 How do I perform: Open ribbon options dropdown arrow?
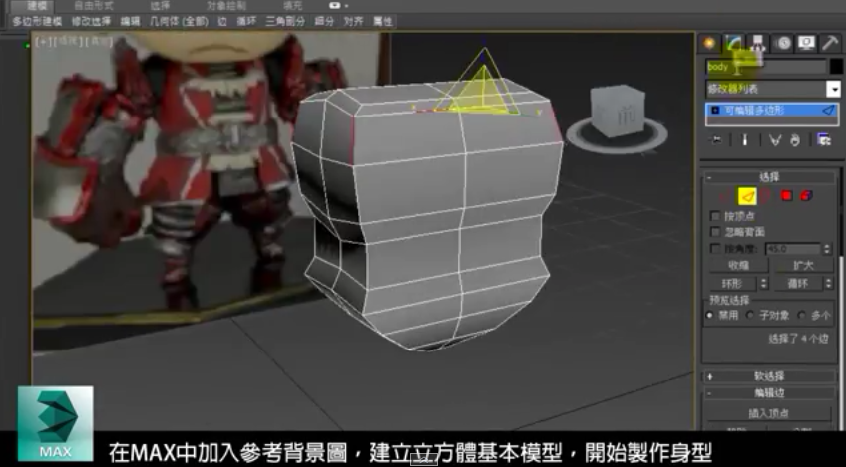coord(346,6)
